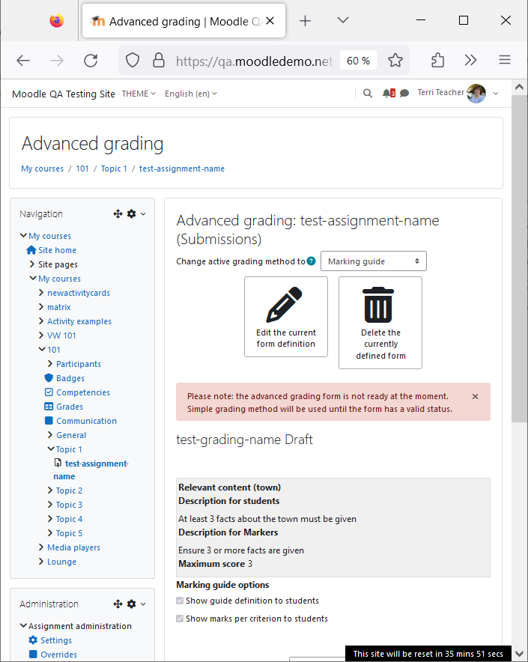Click the trash Delete defined form icon
This screenshot has height=662, width=528.
pos(378,305)
